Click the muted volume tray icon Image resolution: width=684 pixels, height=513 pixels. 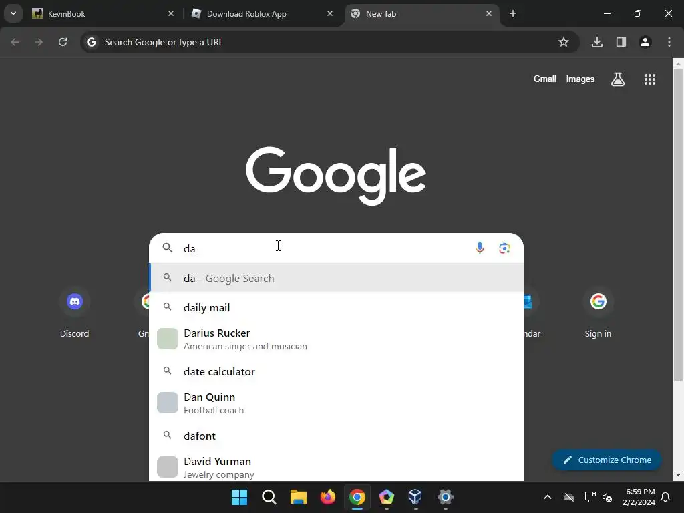[607, 497]
